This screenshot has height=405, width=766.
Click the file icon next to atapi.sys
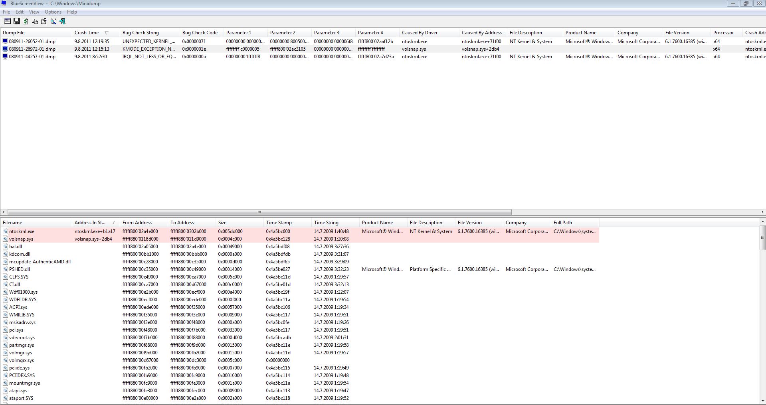tap(5, 390)
